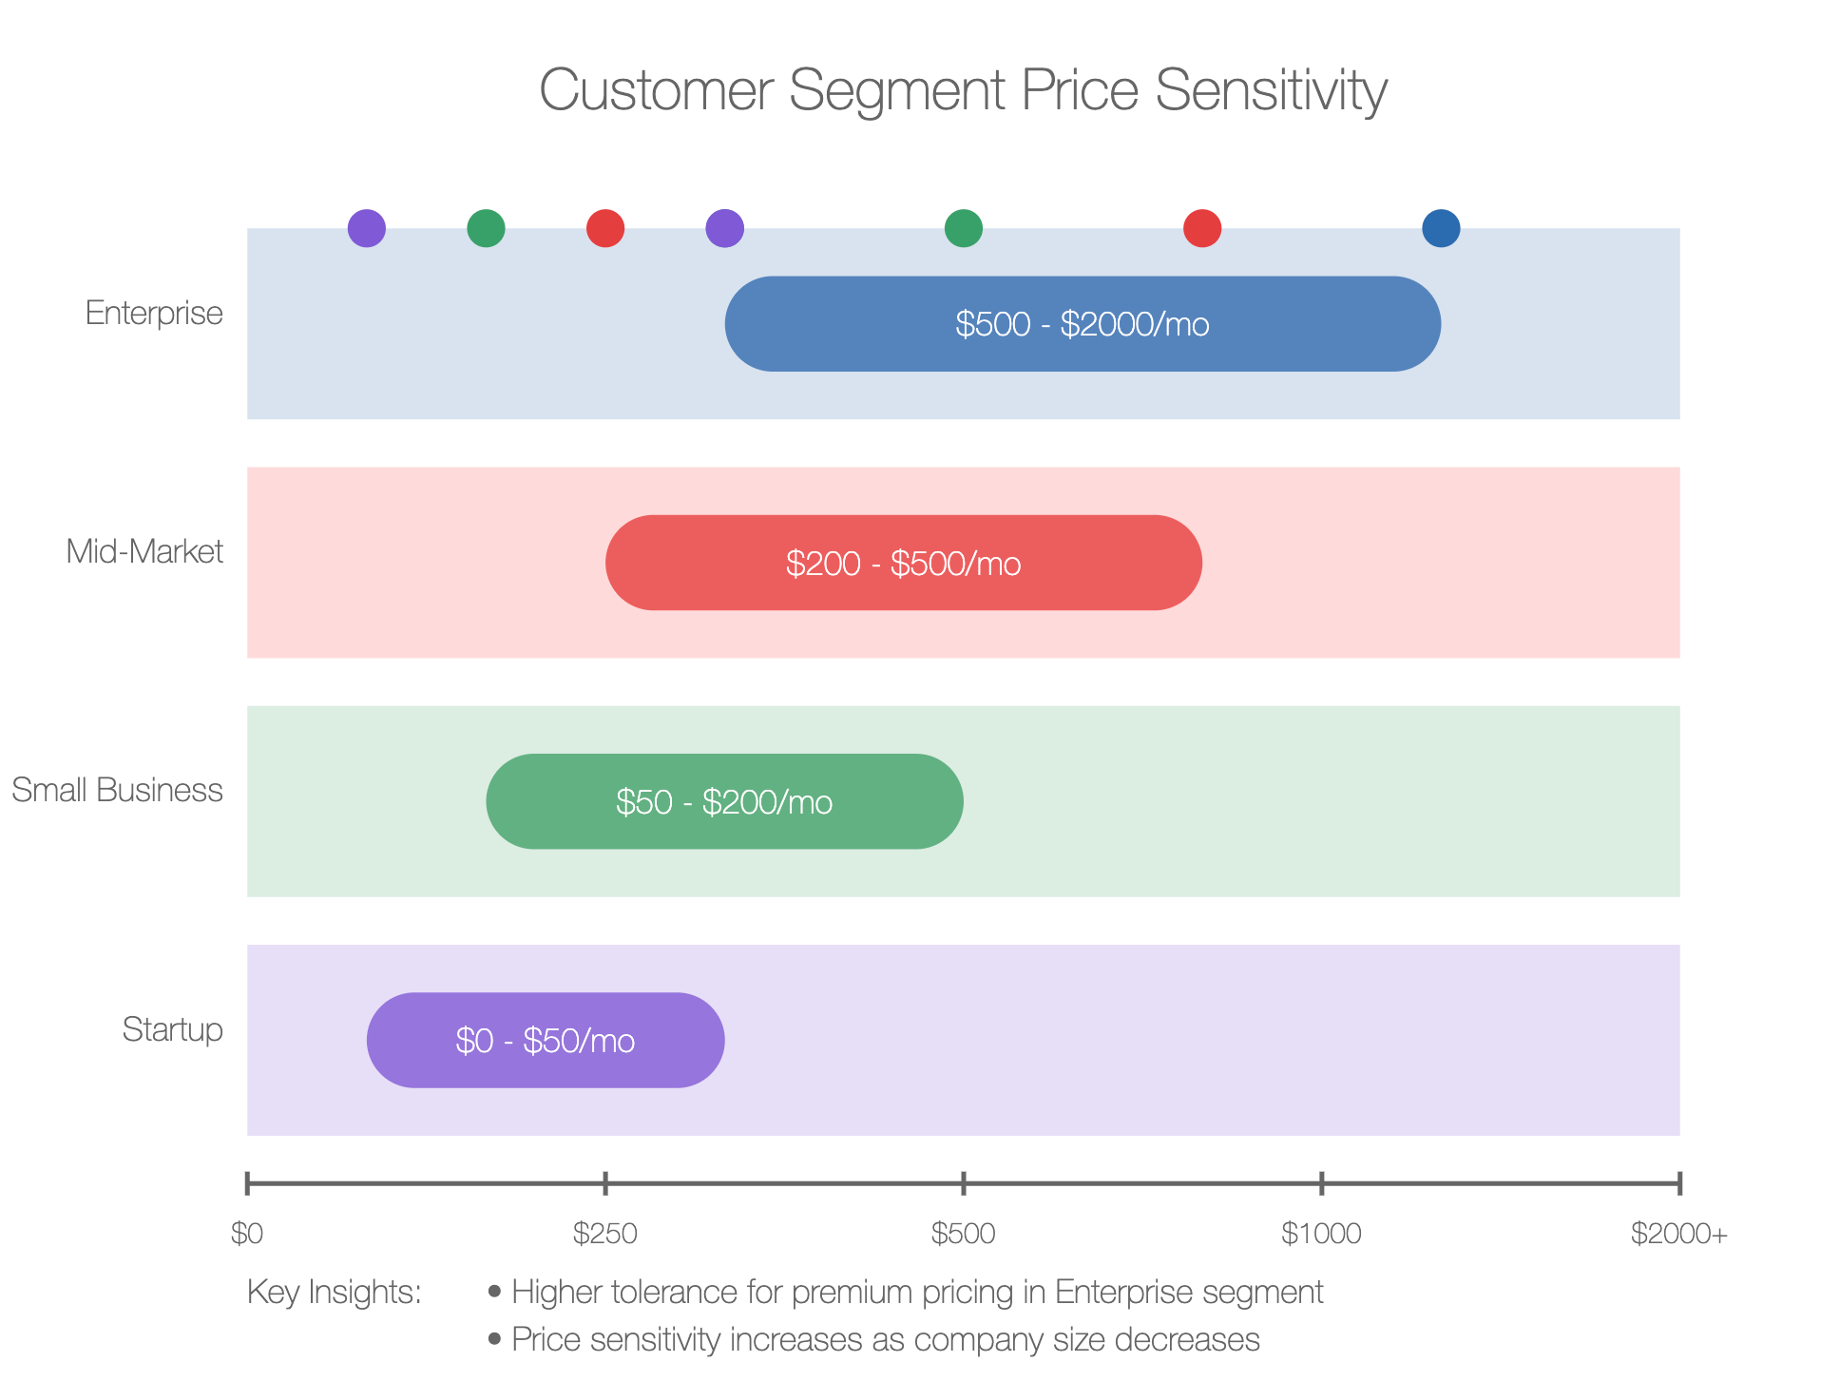
Task: Click the blue dot marker above Enterprise
Action: tap(1440, 228)
